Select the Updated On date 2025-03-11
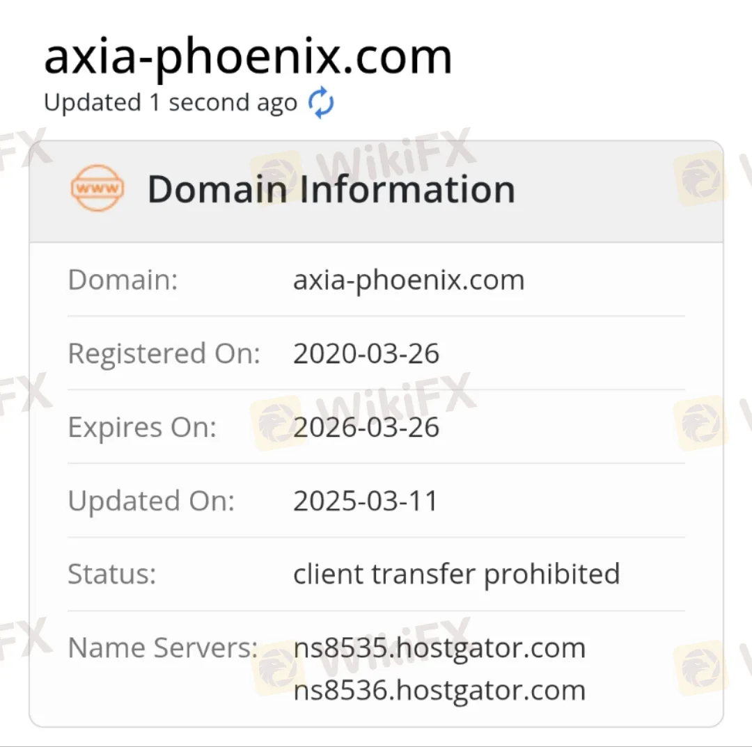Screen dimensions: 752x747 point(365,500)
